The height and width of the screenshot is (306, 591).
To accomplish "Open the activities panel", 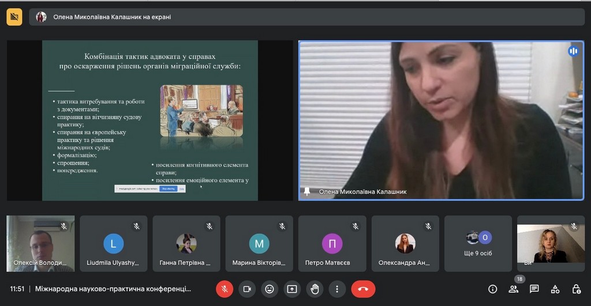I will 555,289.
